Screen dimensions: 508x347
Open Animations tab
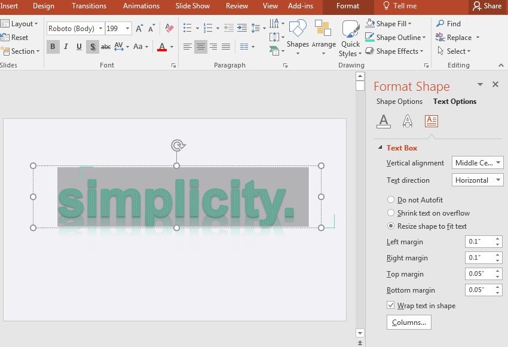tap(141, 6)
